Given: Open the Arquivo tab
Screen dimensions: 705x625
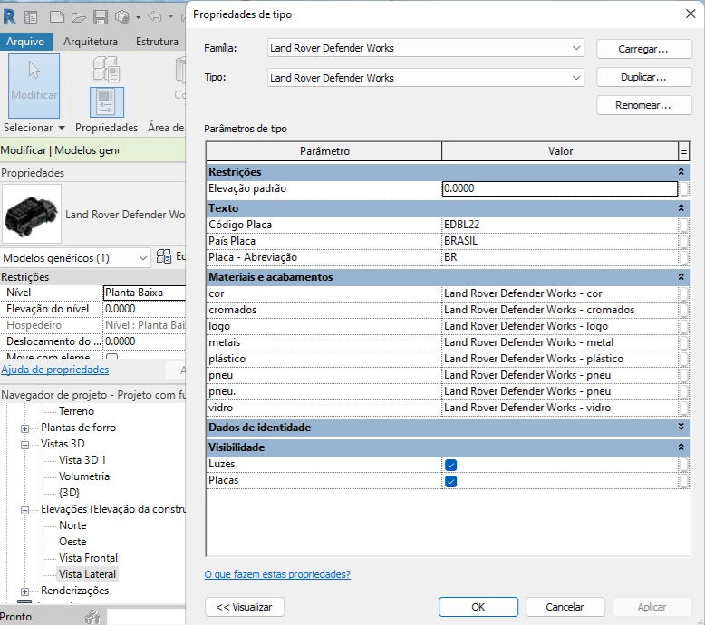Looking at the screenshot, I should pyautogui.click(x=25, y=42).
